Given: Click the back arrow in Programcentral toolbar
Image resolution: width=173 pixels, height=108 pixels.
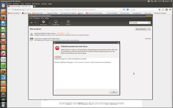Looking at the screenshot, I should 32,23.
